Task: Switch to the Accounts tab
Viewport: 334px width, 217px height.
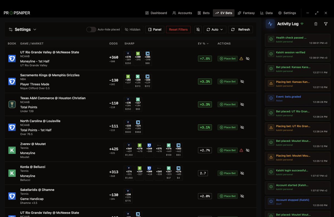Action: (182, 13)
